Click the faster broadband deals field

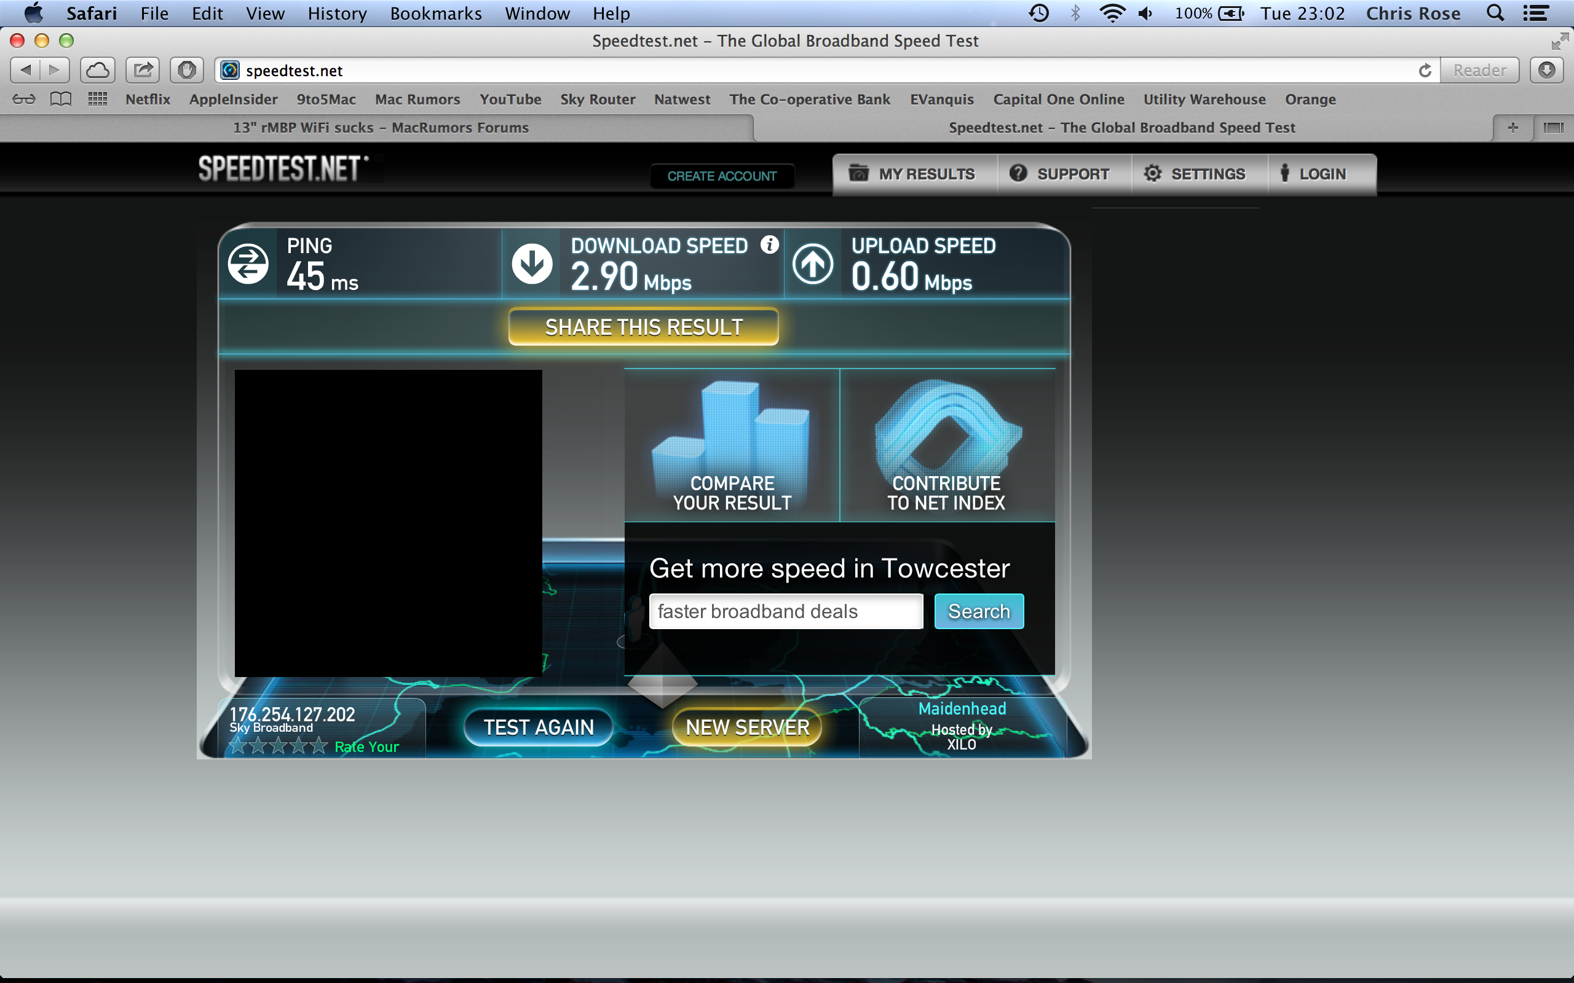pyautogui.click(x=786, y=611)
